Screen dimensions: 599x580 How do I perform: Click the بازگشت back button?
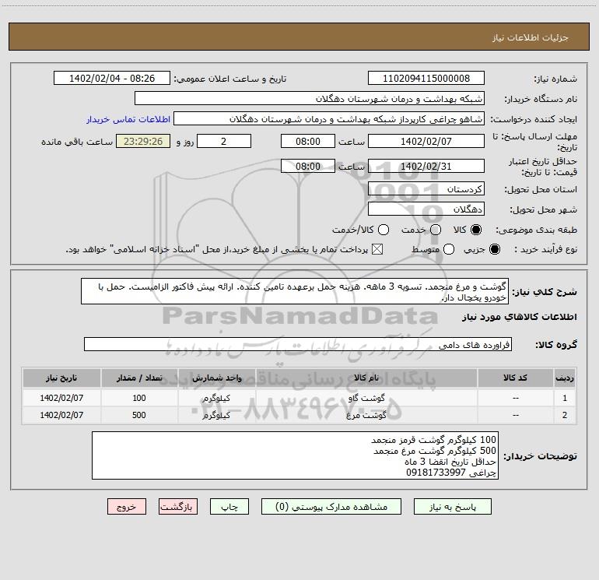[x=178, y=507]
